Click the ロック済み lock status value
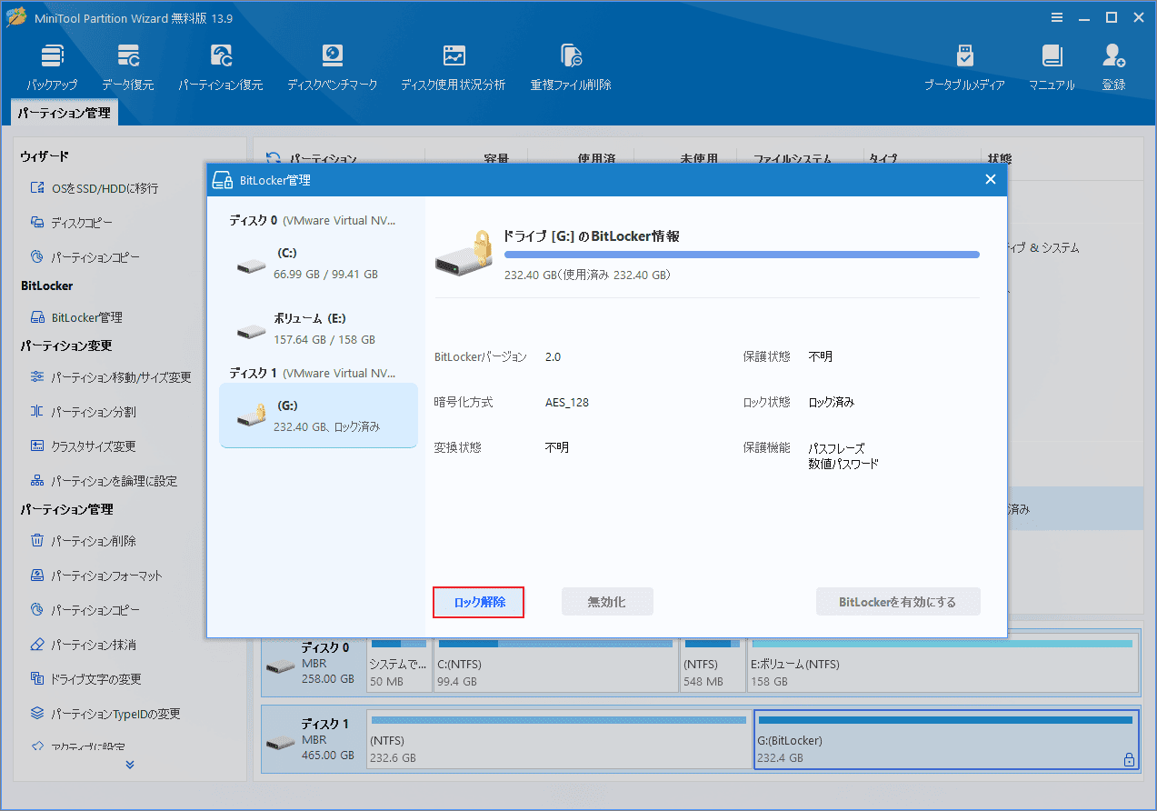The height and width of the screenshot is (811, 1157). (x=832, y=402)
